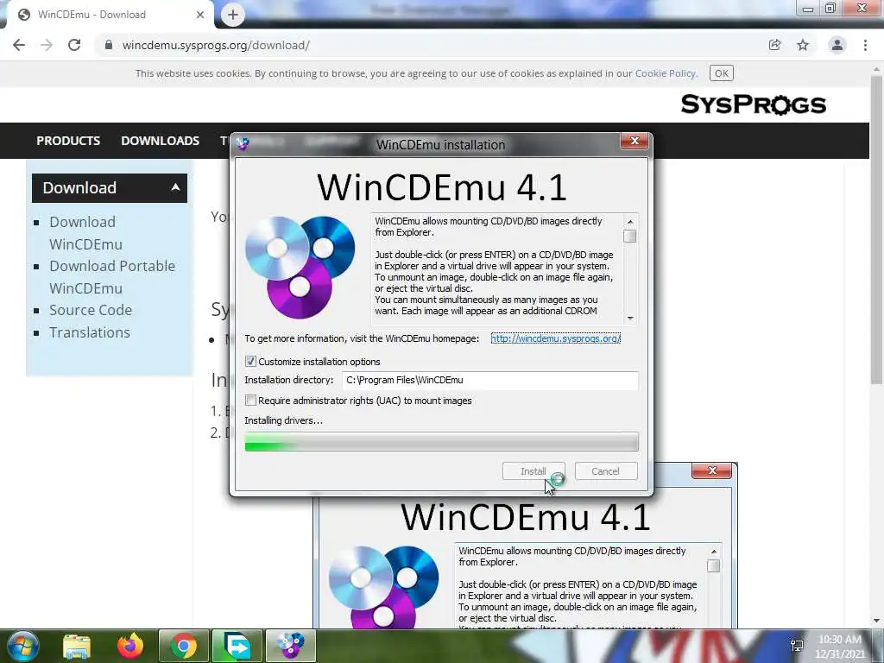Image resolution: width=884 pixels, height=663 pixels.
Task: Open the Chrome profile avatar icon
Action: click(837, 45)
